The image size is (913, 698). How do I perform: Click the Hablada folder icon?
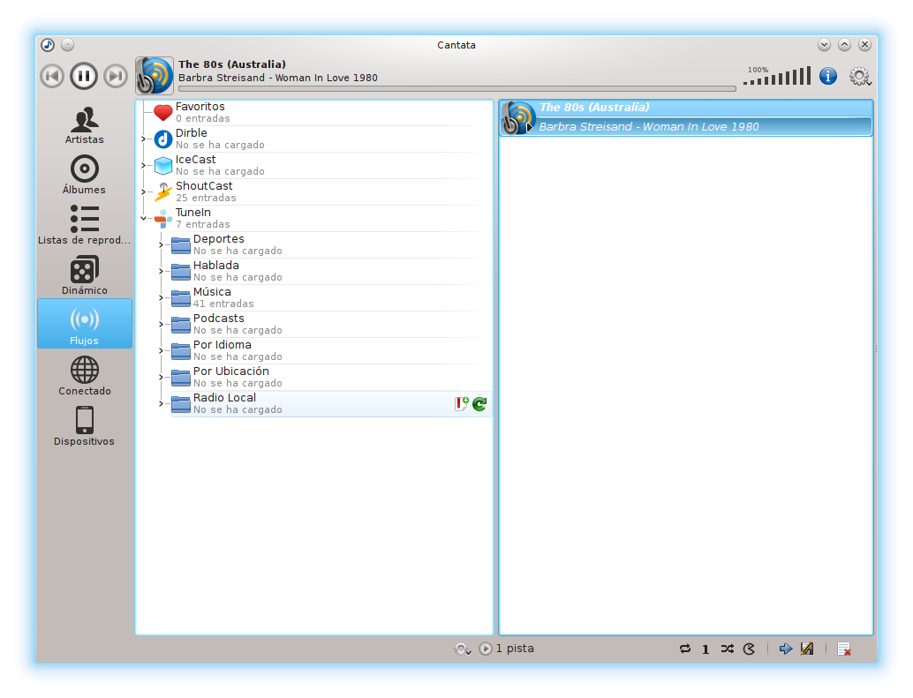181,272
